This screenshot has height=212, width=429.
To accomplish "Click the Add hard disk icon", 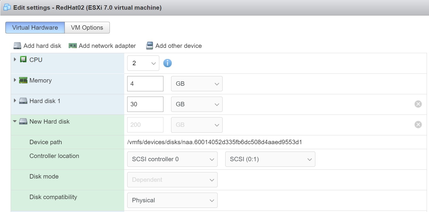I will tap(17, 46).
